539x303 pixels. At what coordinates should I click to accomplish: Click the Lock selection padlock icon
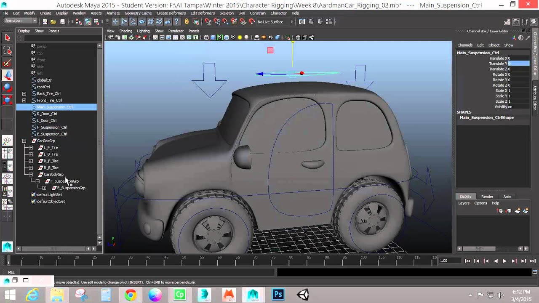(x=187, y=22)
